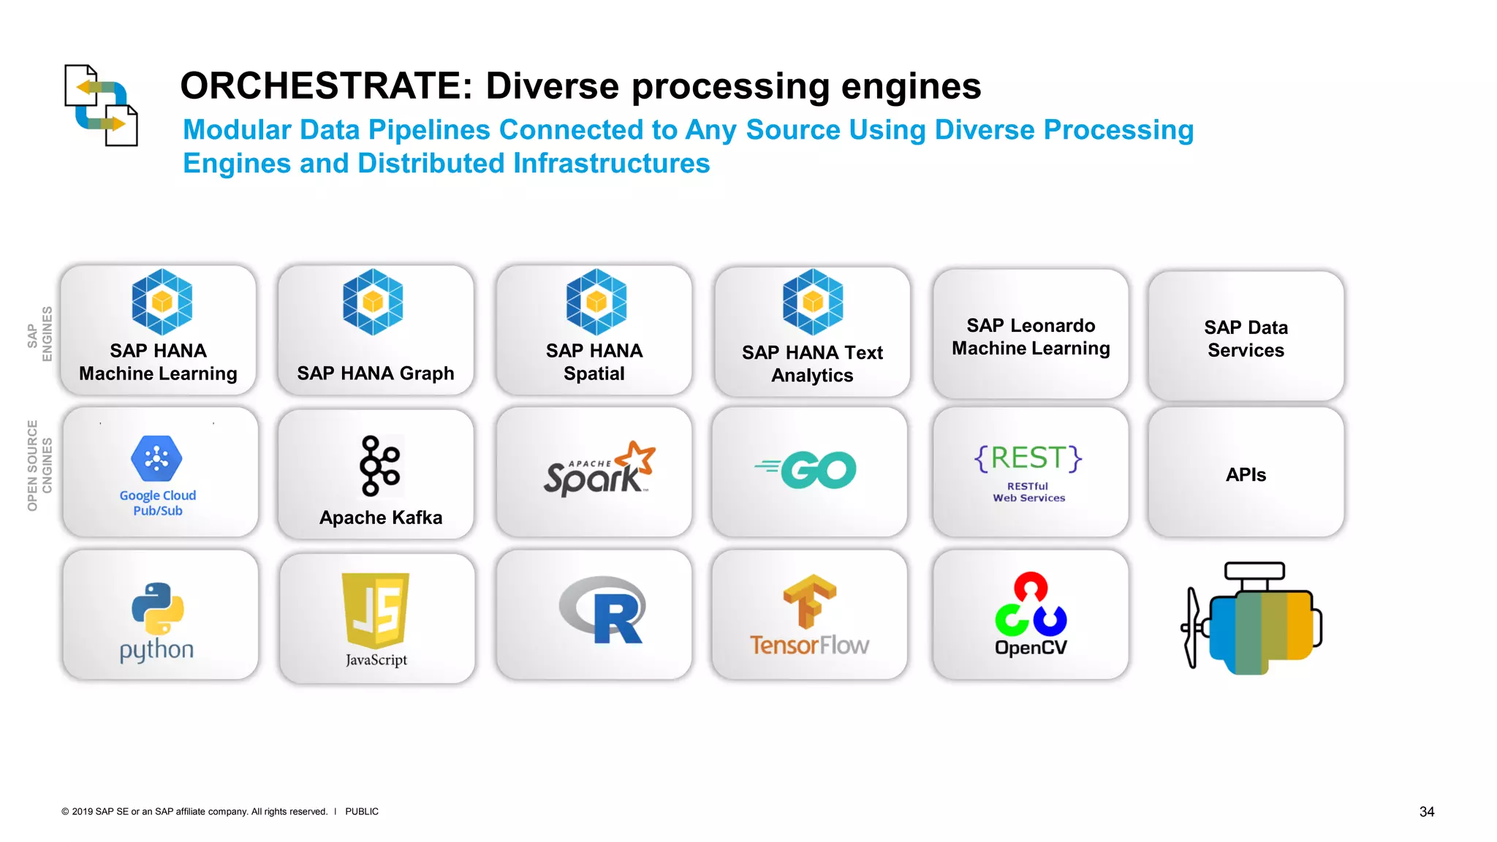The image size is (1497, 842).
Task: Select the Go language logo
Action: [807, 469]
